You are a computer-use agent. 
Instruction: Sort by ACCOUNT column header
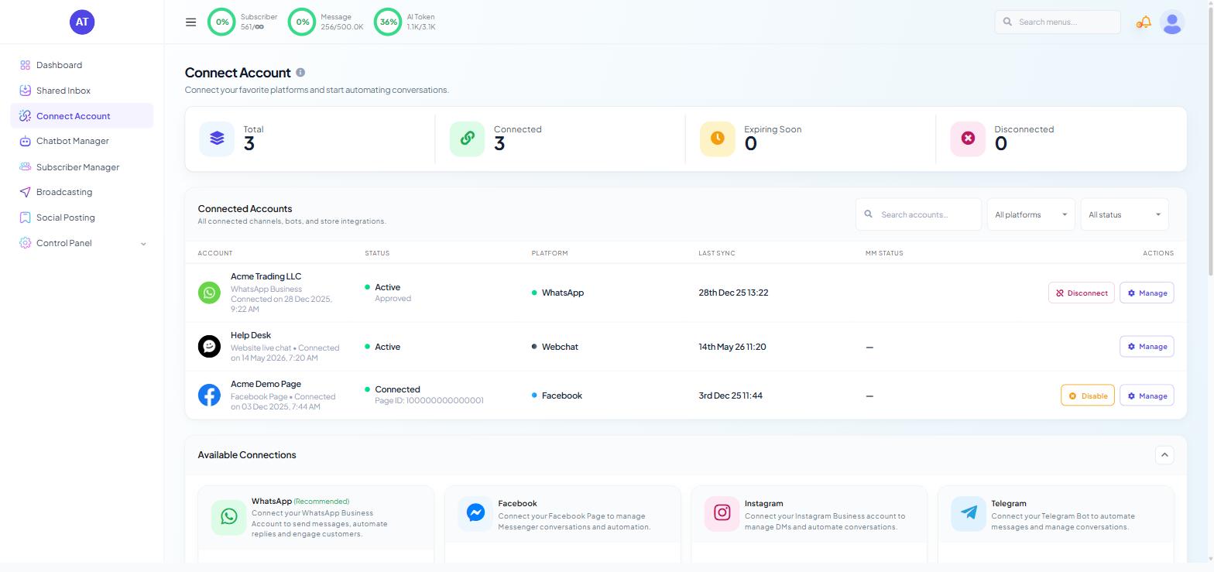tap(214, 253)
